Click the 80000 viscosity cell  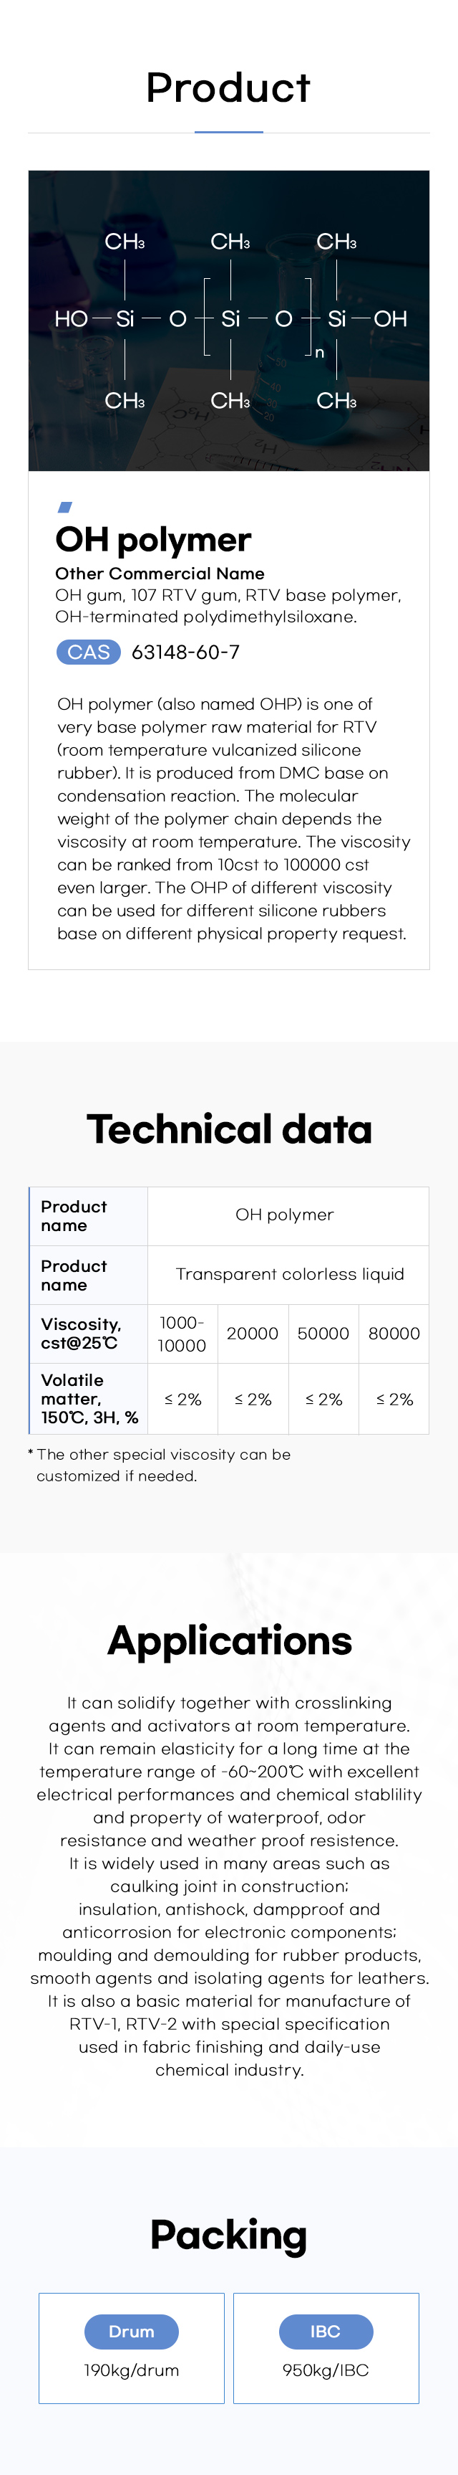pos(394,1334)
